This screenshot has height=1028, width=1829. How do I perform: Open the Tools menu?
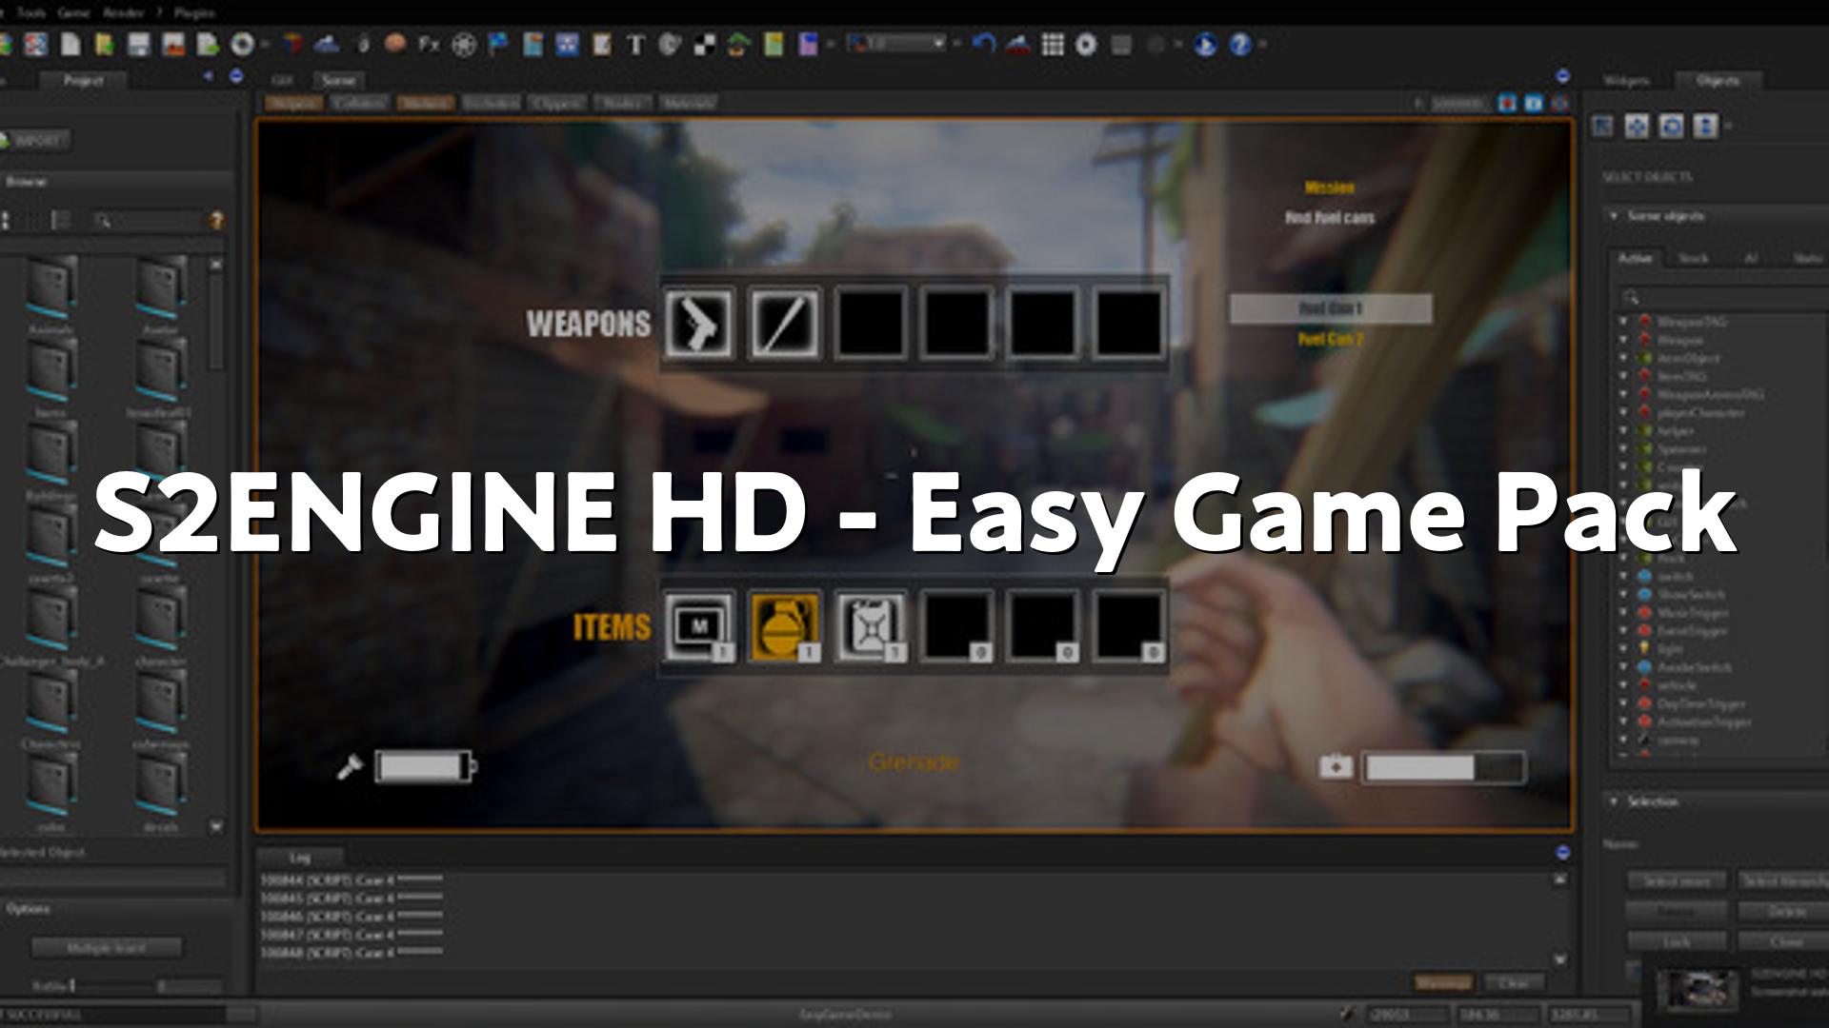coord(30,13)
